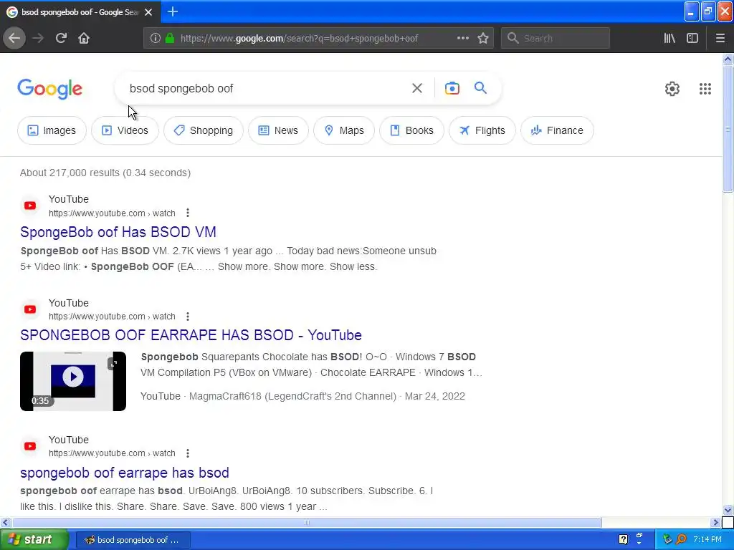Viewport: 734px width, 550px height.
Task: Click the Firefox address bar URL
Action: coord(299,39)
